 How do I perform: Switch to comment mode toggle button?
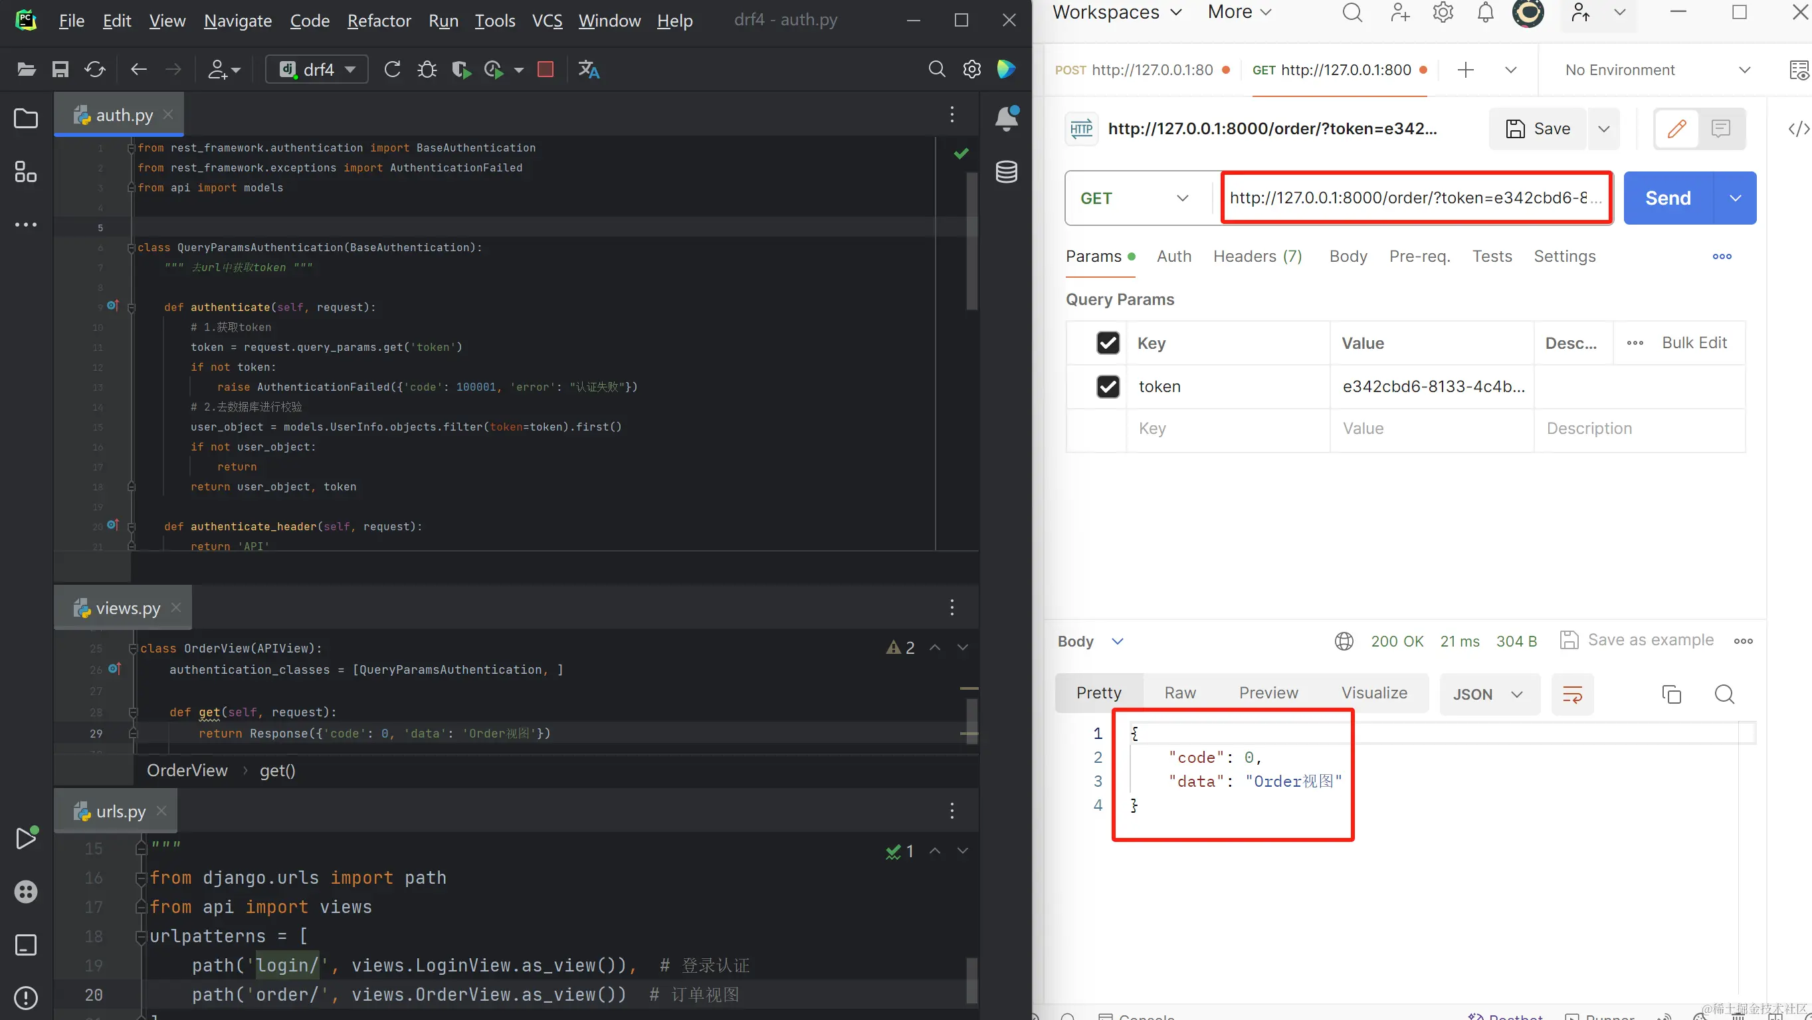[1720, 129]
